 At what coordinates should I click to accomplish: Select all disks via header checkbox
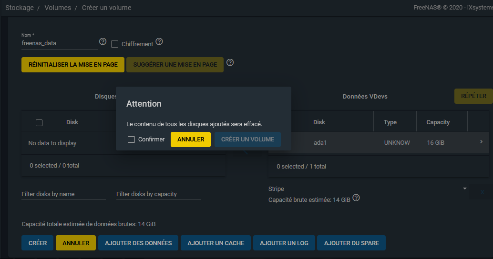coord(39,123)
